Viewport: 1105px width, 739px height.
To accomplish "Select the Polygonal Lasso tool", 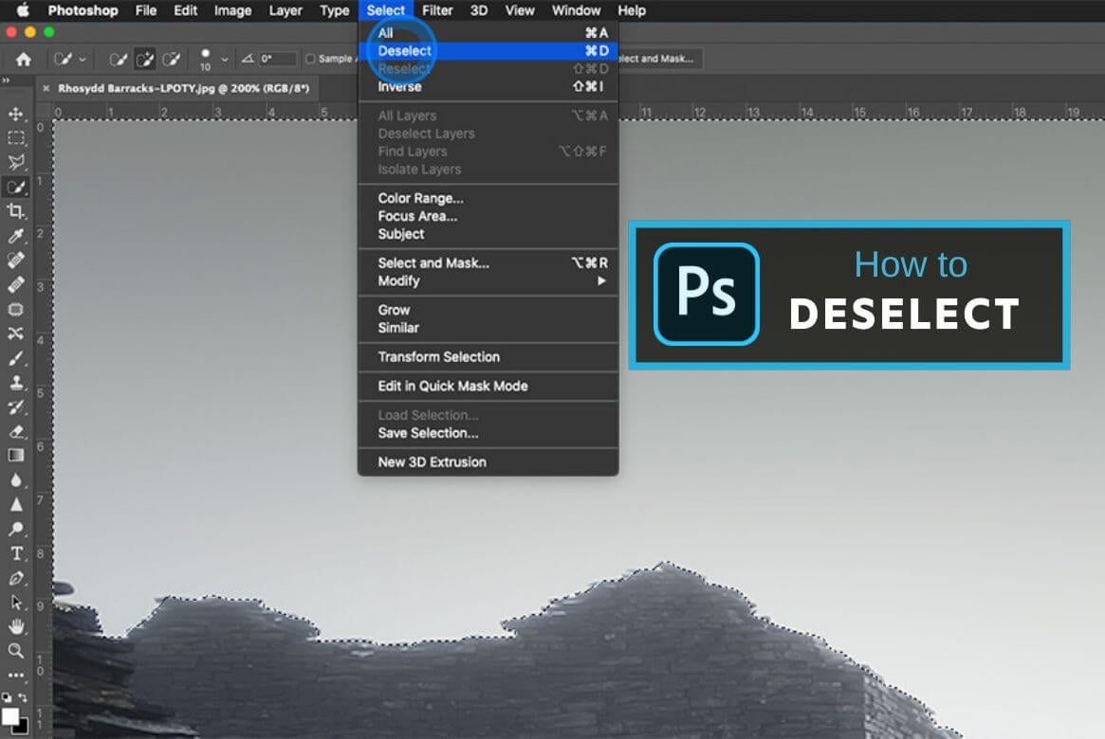I will [x=15, y=163].
